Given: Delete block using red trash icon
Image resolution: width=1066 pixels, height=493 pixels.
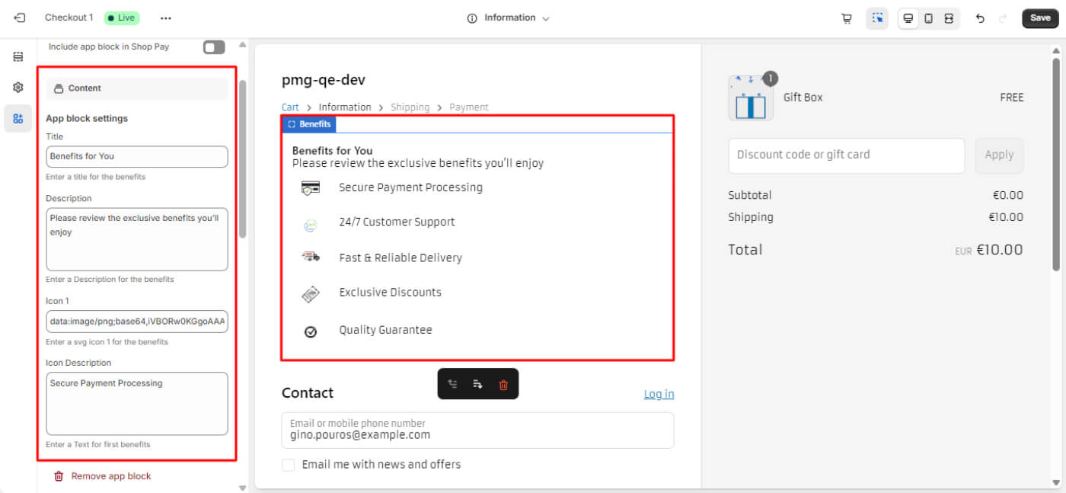Looking at the screenshot, I should [503, 385].
